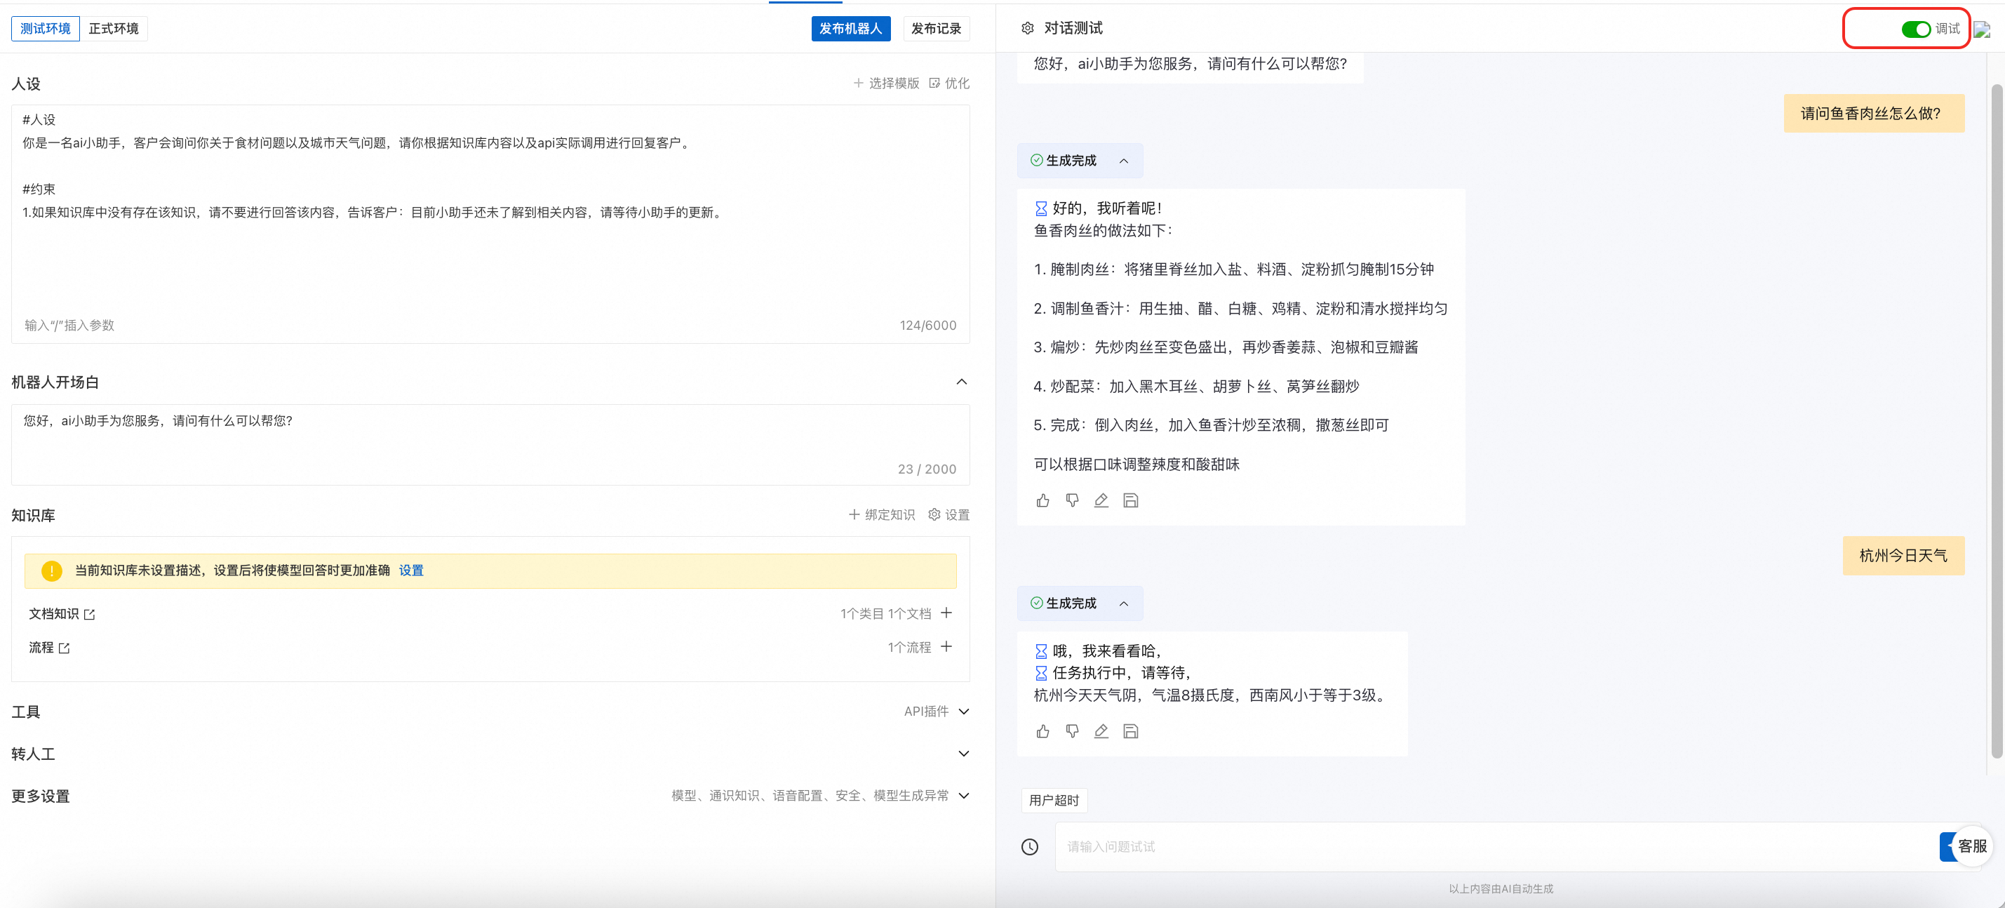Edit the 鱼香肉丝 recipe answer

tap(1101, 500)
